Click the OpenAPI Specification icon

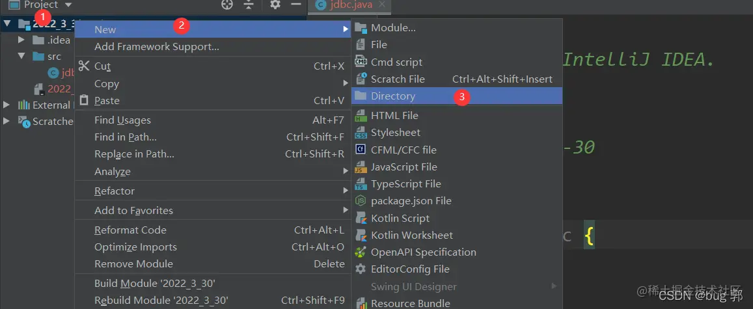point(361,252)
